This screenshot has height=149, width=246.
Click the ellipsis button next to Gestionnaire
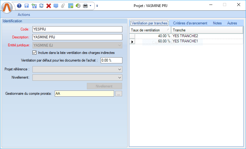tap(119, 94)
